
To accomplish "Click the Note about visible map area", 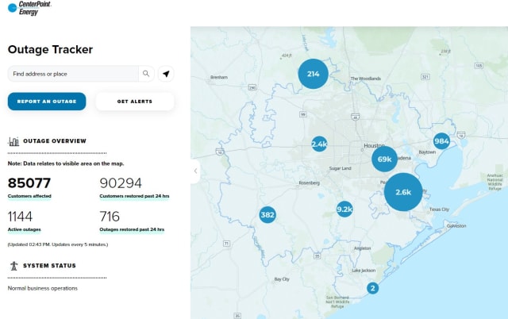I will (x=66, y=163).
